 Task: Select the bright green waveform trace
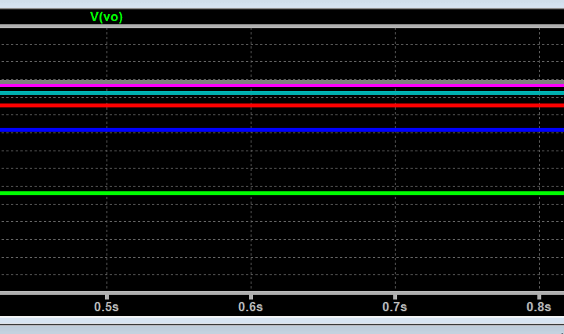pyautogui.click(x=282, y=193)
